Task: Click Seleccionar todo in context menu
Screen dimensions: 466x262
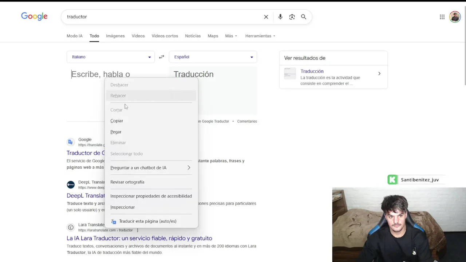Action: (151, 154)
